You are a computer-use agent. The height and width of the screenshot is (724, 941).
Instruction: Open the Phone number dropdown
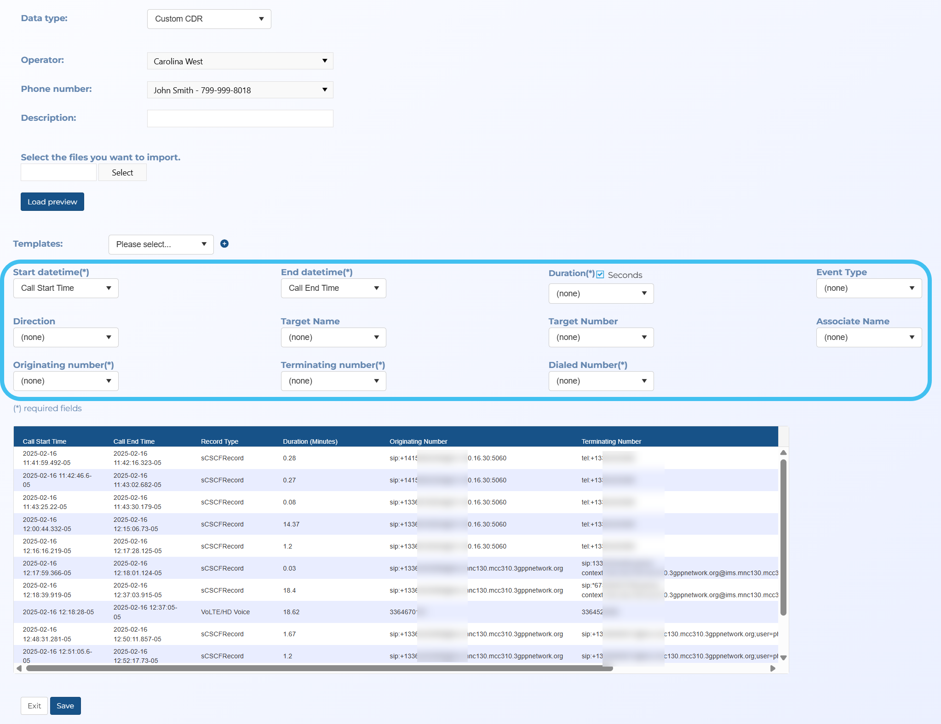point(240,90)
